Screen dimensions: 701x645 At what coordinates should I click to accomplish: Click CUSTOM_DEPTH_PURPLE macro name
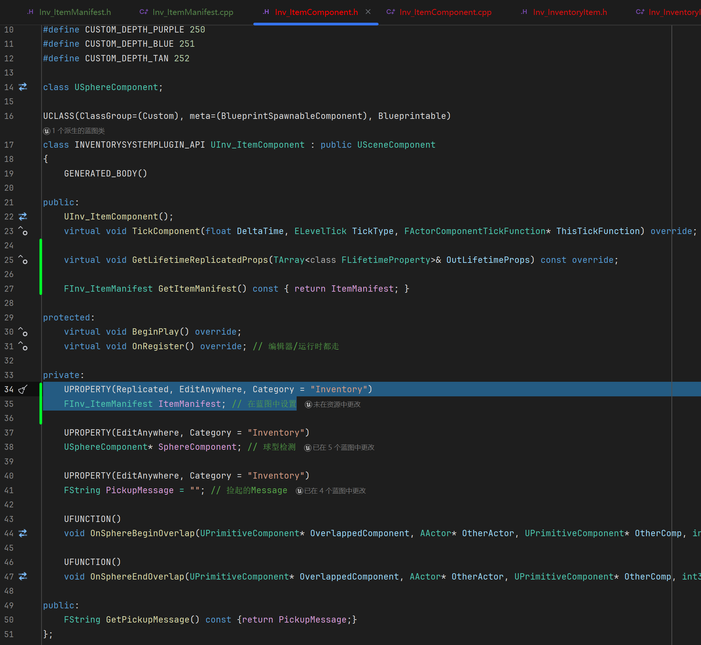pyautogui.click(x=135, y=30)
